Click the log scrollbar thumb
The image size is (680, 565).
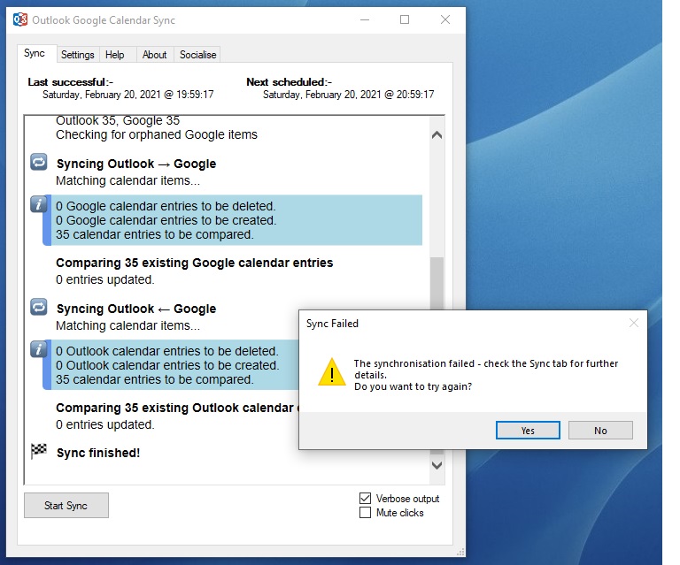pyautogui.click(x=437, y=284)
